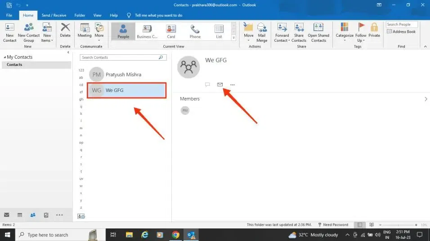Open Google Chrome from taskbar
This screenshot has width=430, height=241.
click(175, 235)
